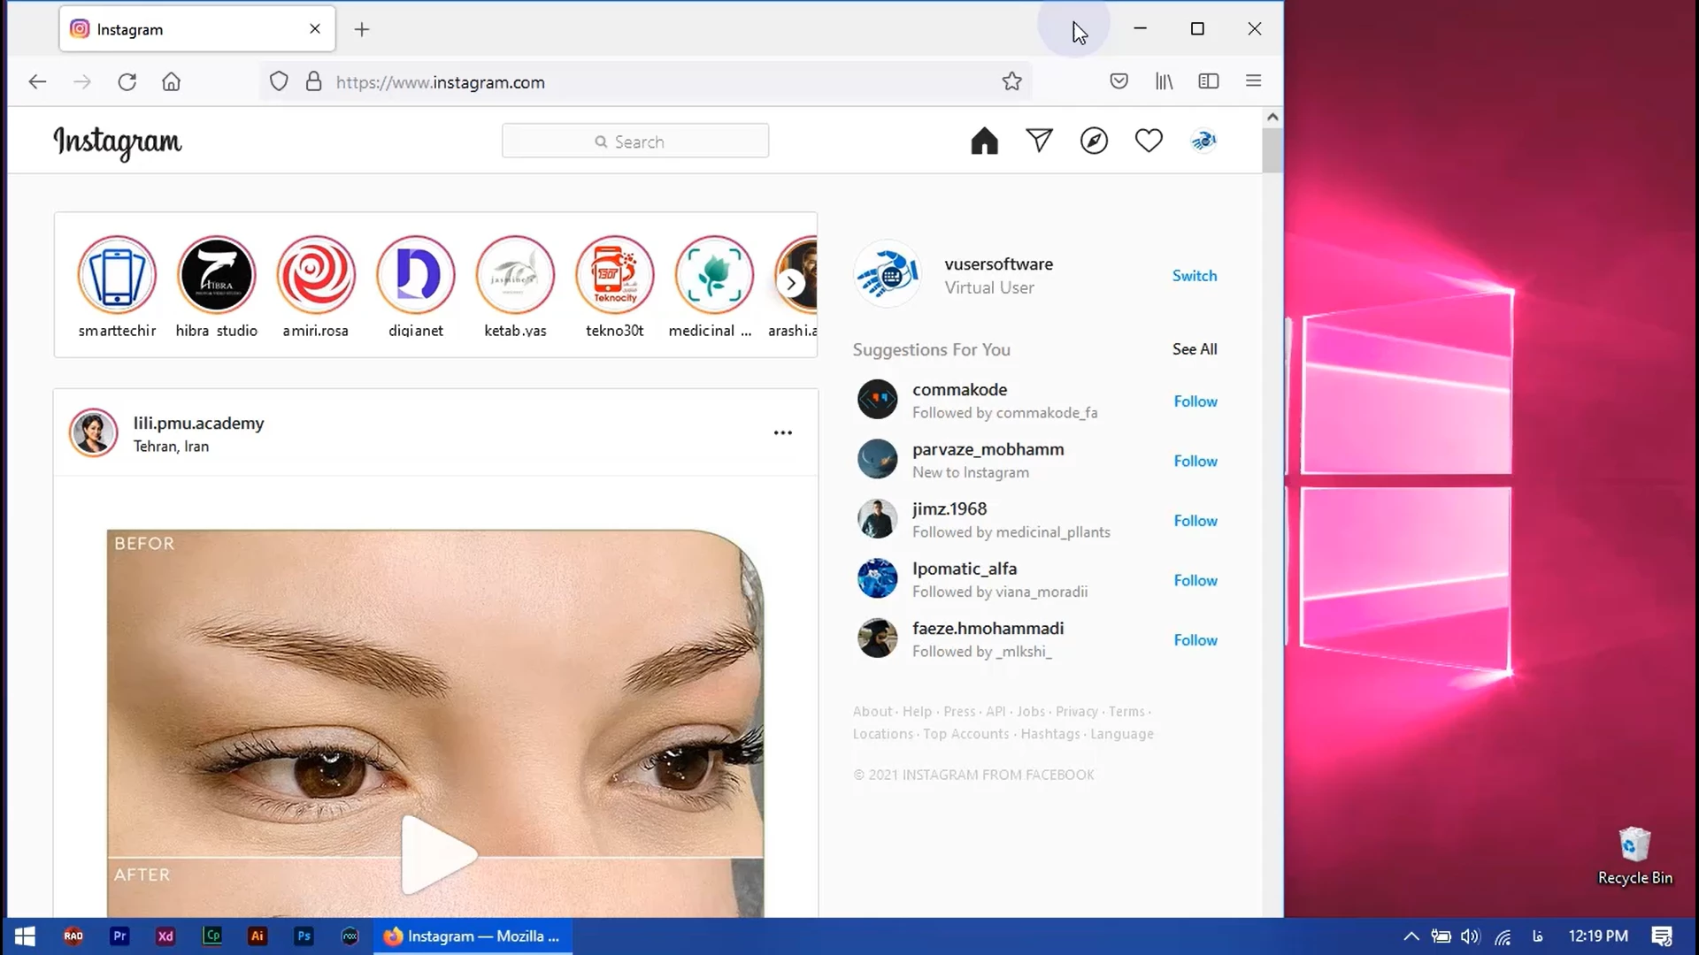Follow commakode suggestion
Image resolution: width=1699 pixels, height=955 pixels.
(x=1195, y=401)
